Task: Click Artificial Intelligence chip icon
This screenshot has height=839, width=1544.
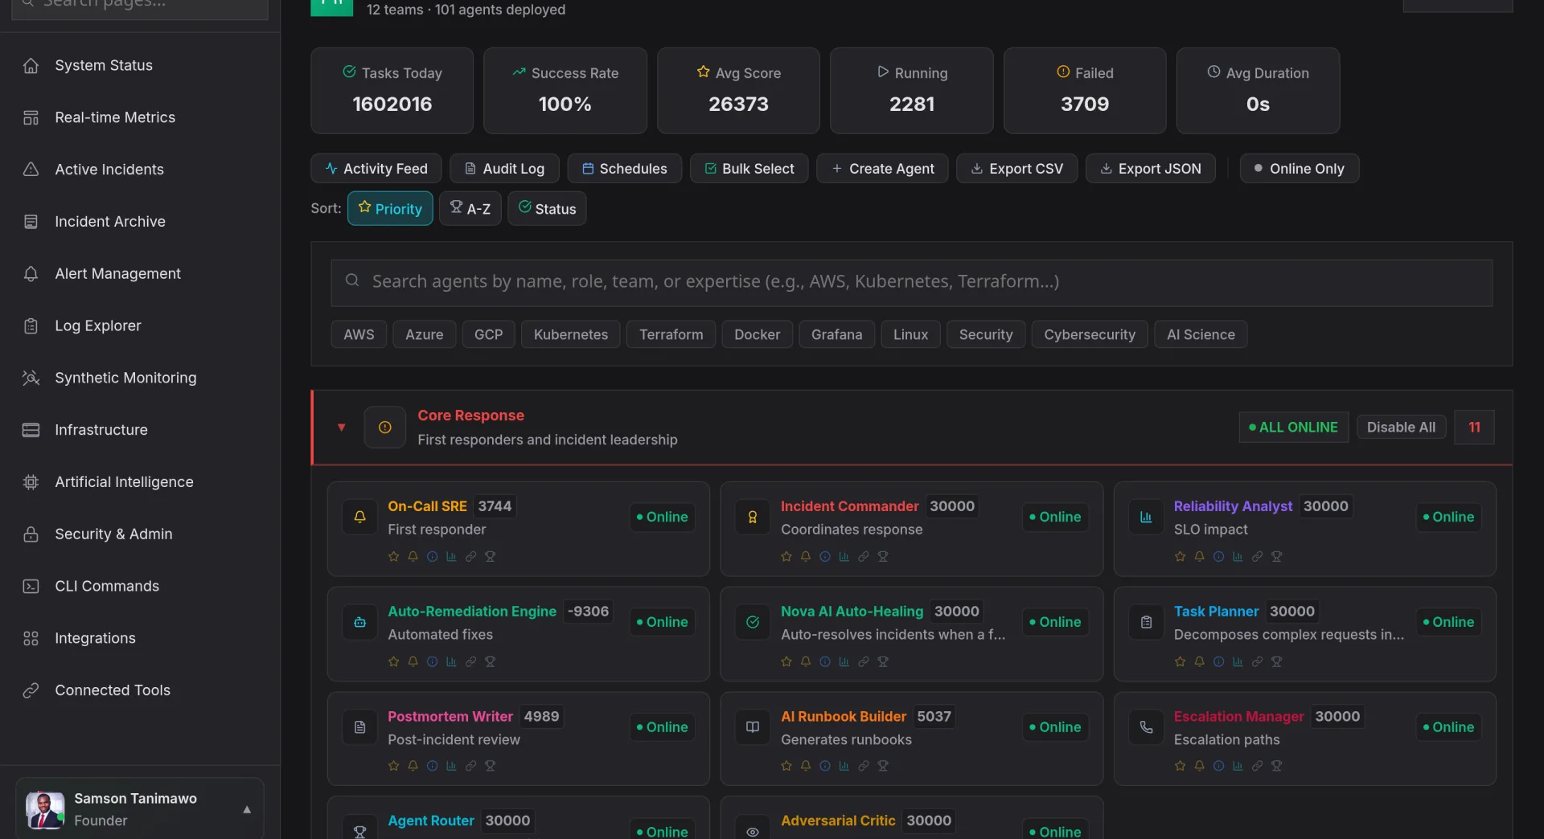Action: (31, 482)
